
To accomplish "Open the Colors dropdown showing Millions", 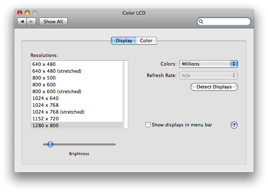I will pos(209,64).
